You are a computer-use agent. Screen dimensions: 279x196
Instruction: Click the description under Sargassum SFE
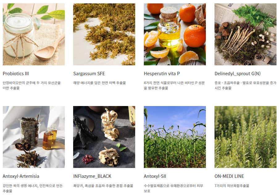[x=99, y=83]
